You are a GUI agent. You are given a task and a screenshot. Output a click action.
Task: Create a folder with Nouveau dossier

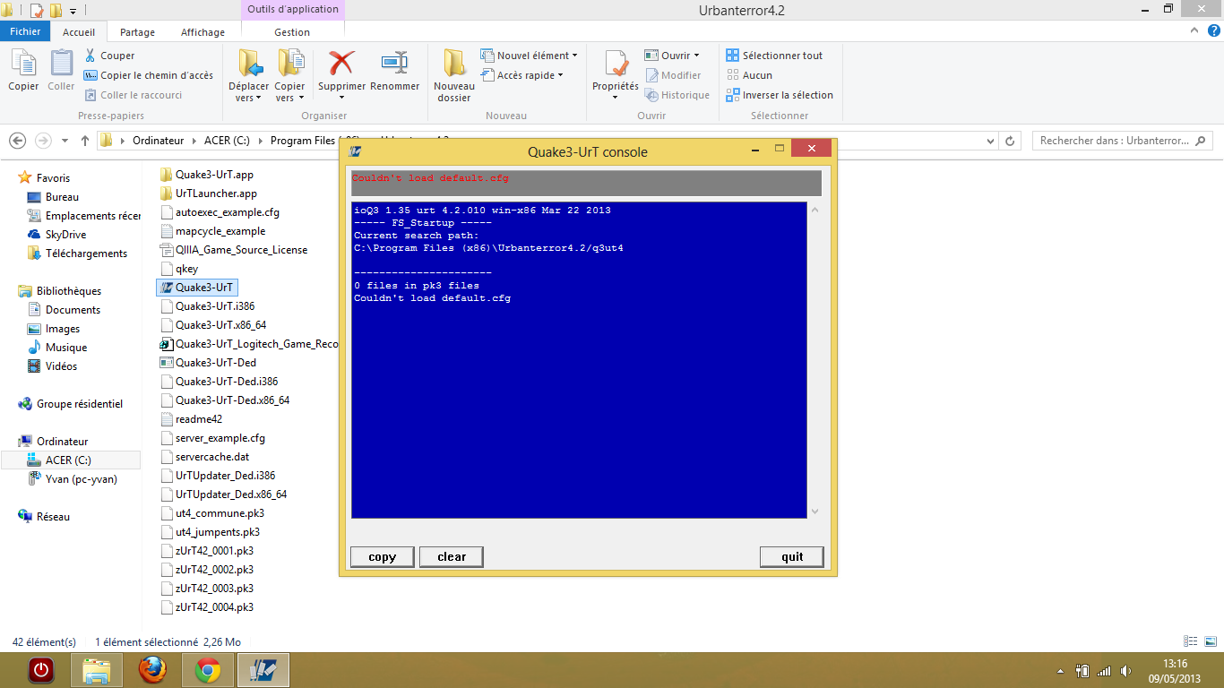point(454,75)
